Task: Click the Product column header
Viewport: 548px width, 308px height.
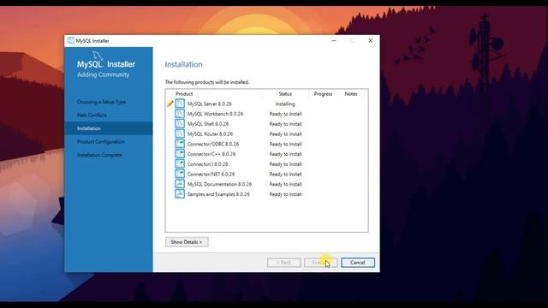Action: [x=184, y=94]
